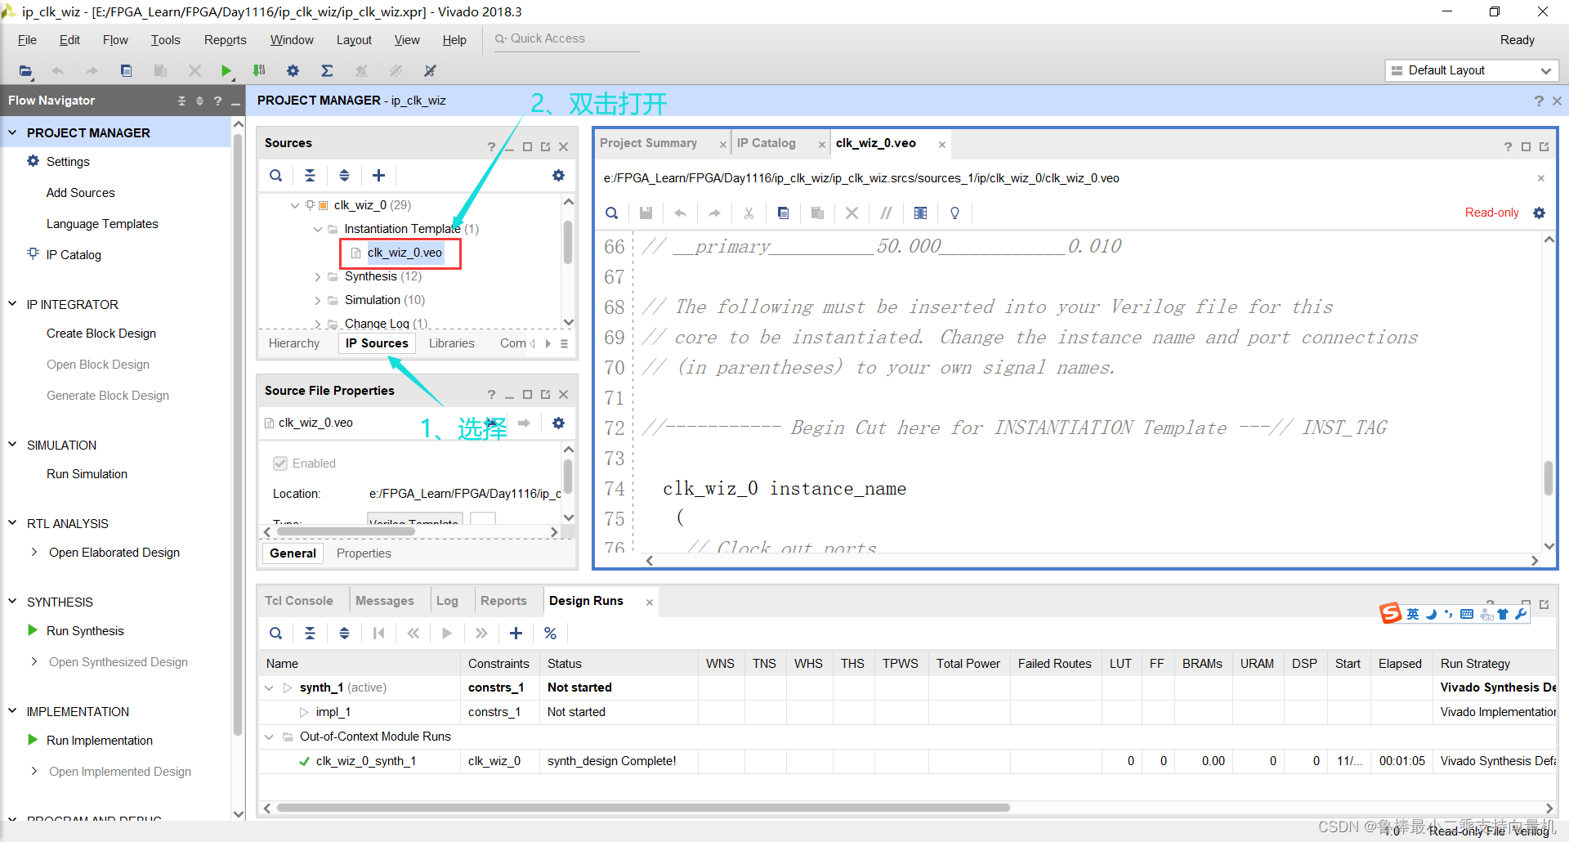Click the sigma report icon in toolbar

[327, 71]
